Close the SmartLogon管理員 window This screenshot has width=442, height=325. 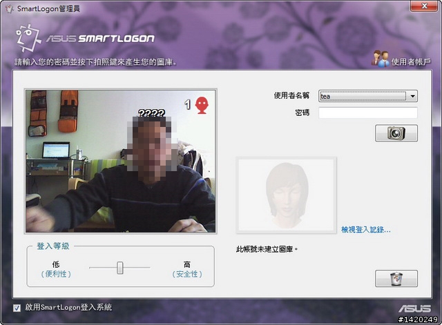[x=423, y=6]
